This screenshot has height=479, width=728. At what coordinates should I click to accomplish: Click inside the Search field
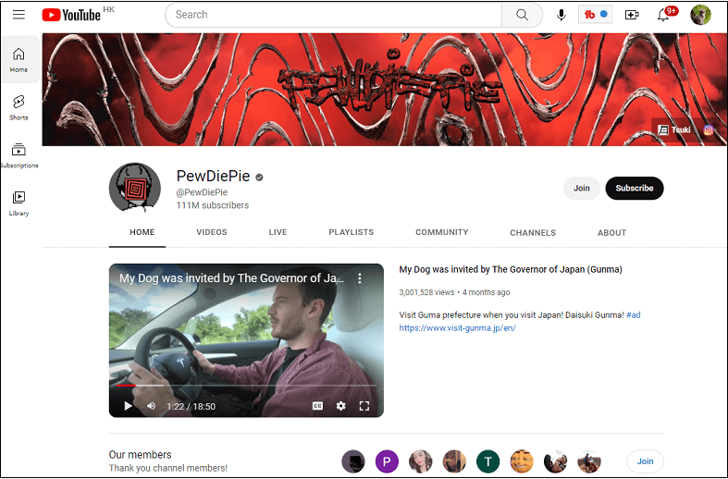click(x=333, y=15)
